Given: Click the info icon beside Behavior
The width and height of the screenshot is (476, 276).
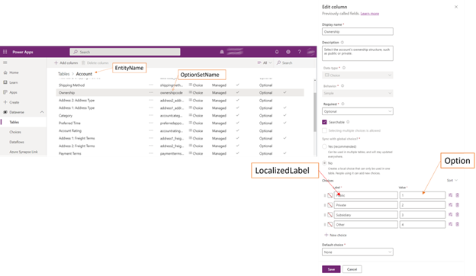Looking at the screenshot, I should (x=343, y=86).
